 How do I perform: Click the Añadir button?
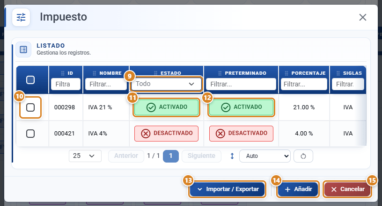pos(298,189)
